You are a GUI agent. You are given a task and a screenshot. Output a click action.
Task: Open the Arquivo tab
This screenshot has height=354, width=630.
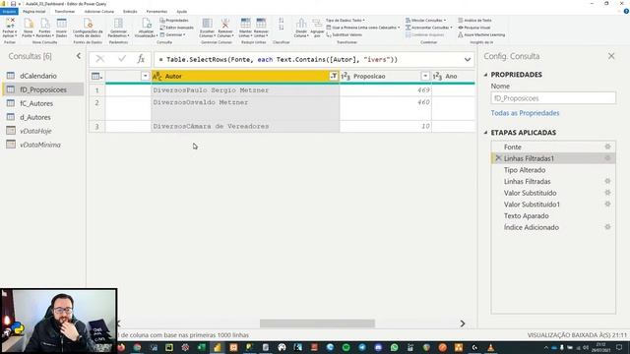coord(9,12)
